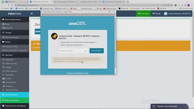Click the browser home icon

tap(12, 5)
